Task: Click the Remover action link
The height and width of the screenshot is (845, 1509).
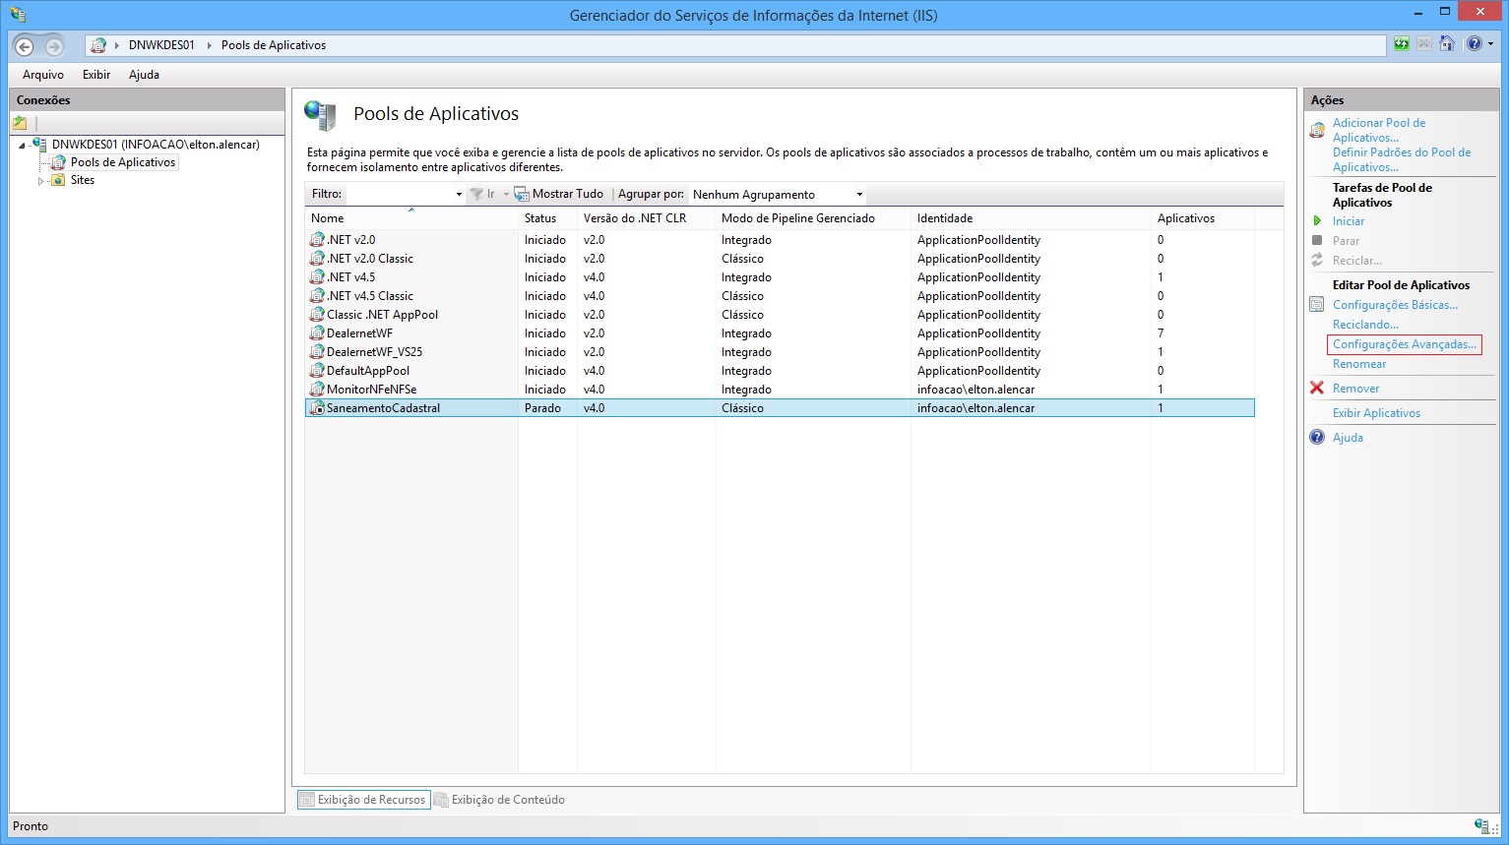Action: (1355, 389)
